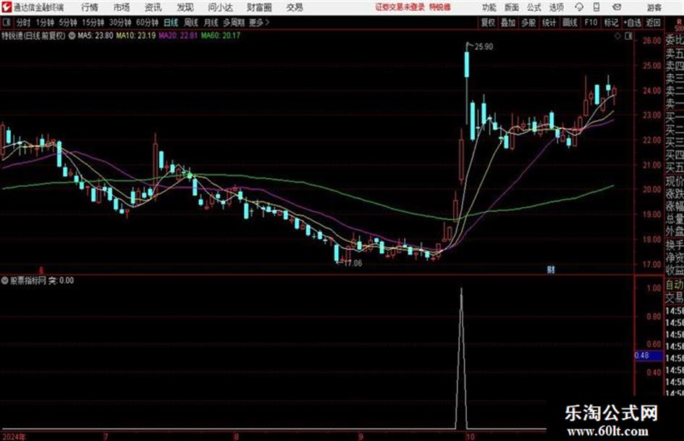Click the mobile phone icon
The image size is (684, 441).
[x=596, y=7]
